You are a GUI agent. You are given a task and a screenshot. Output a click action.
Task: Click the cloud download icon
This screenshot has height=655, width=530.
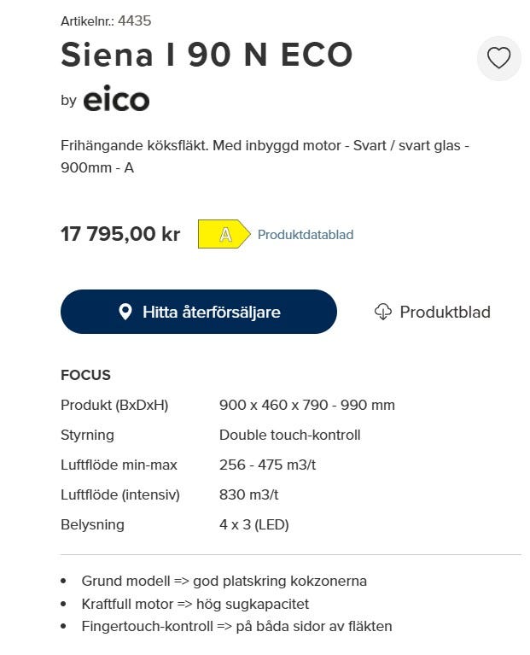[383, 312]
